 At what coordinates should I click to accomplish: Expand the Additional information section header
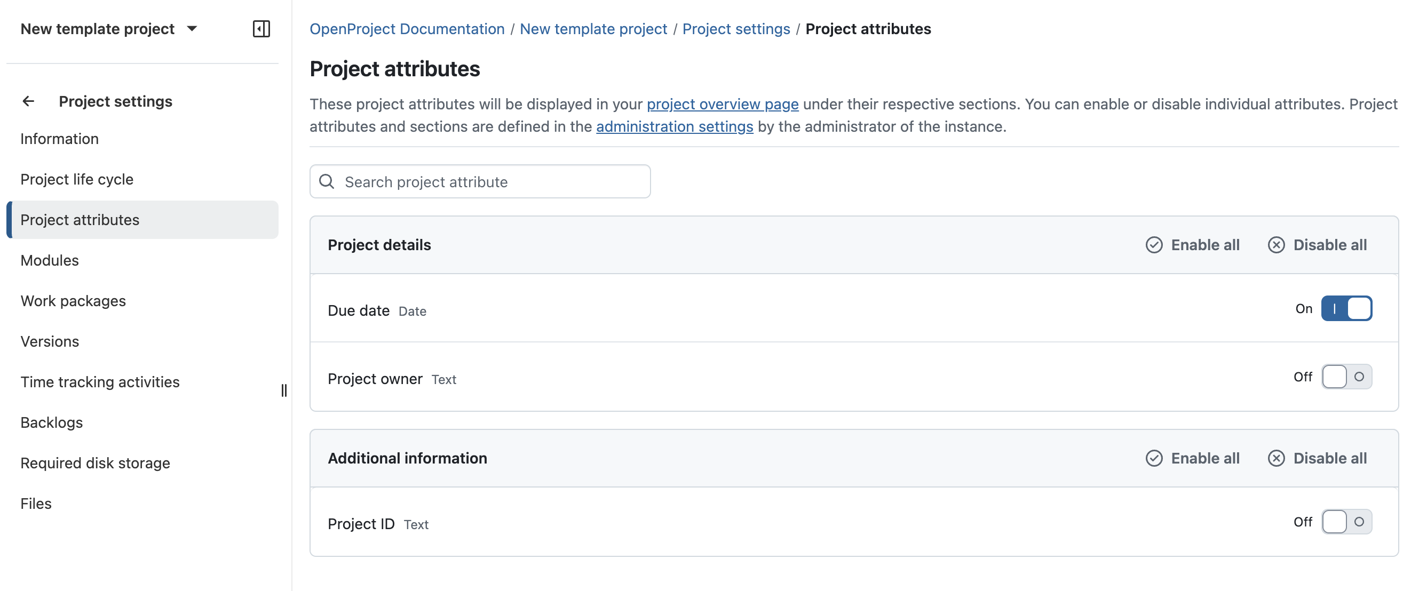pos(408,458)
